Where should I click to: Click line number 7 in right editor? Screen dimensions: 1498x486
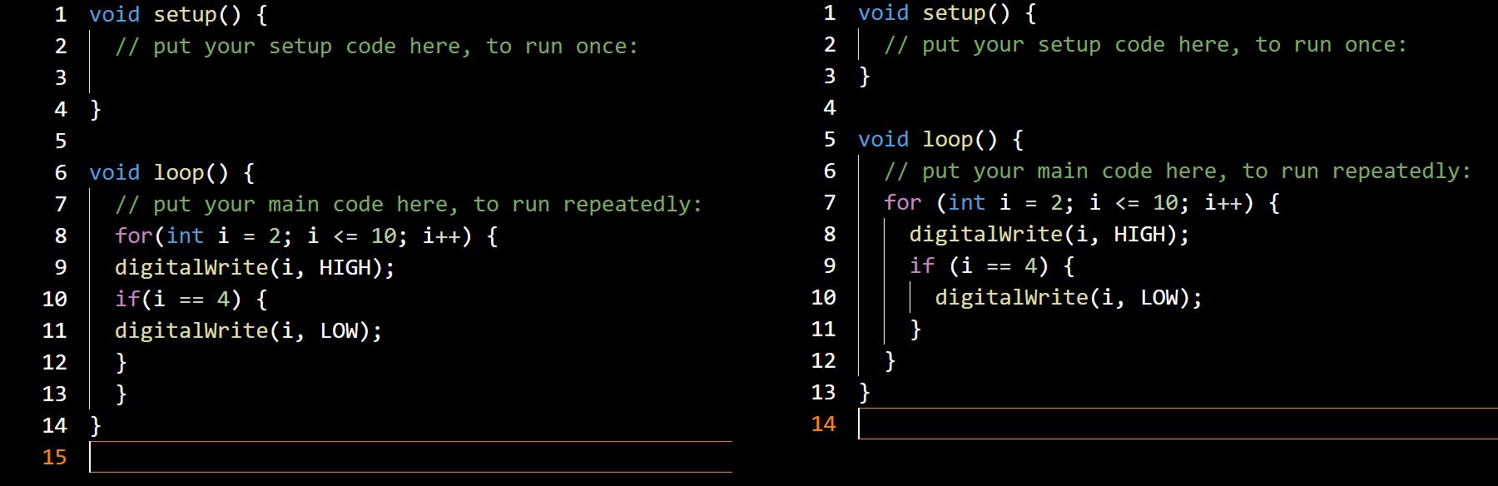829,202
